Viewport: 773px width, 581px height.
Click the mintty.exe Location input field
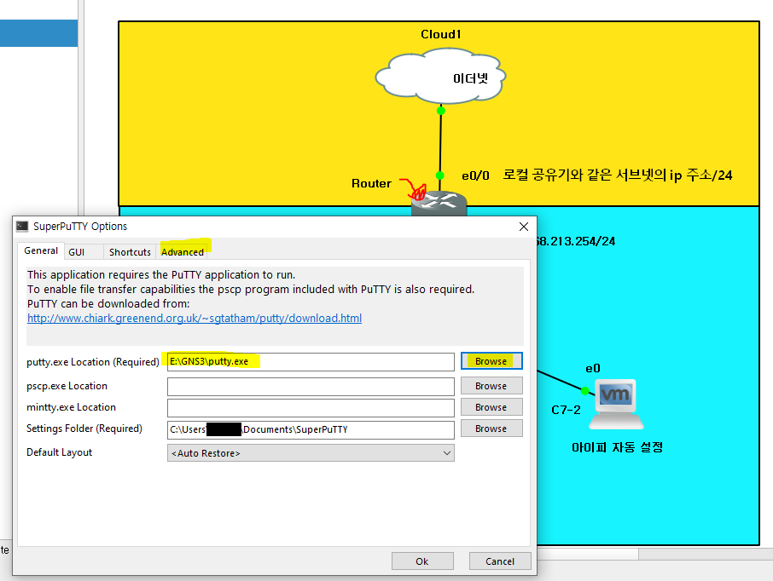[311, 408]
